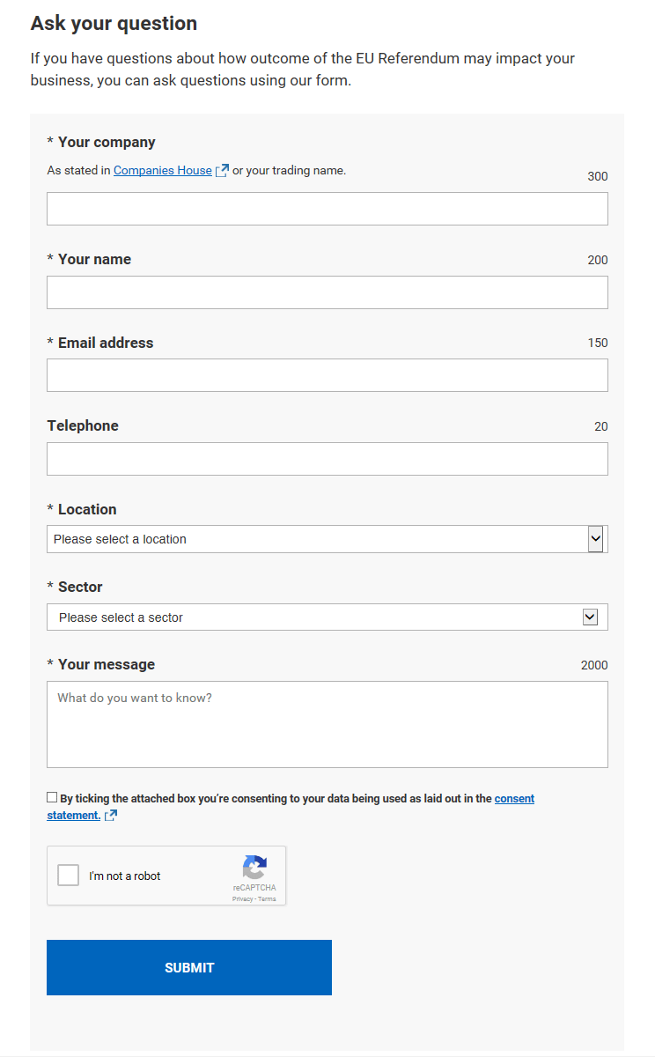
Task: Click the reCAPTCHA logo icon
Action: 254,868
